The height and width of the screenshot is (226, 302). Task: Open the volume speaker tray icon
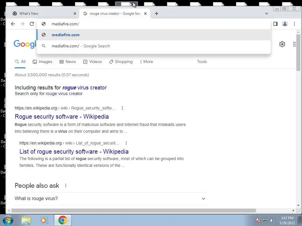point(272,221)
